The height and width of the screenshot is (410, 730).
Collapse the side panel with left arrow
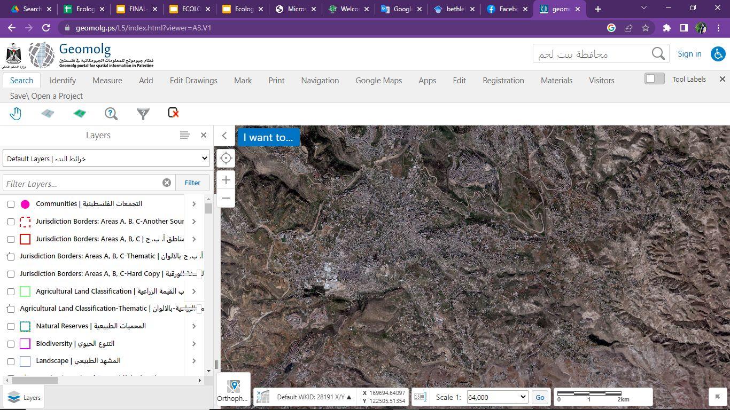pos(224,136)
